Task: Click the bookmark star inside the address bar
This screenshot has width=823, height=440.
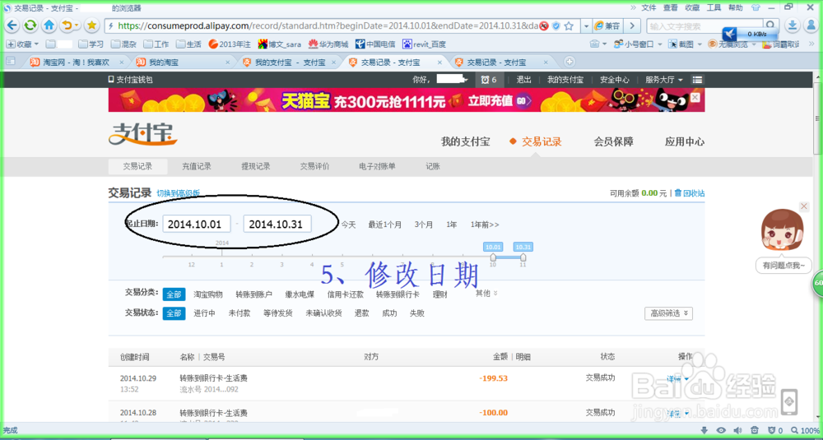Action: click(x=567, y=25)
